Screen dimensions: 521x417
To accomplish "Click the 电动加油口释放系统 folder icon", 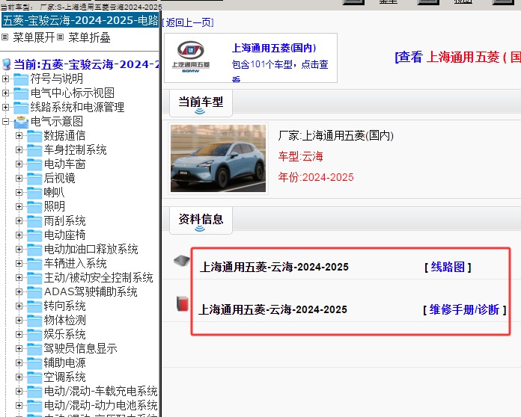I will pos(34,250).
